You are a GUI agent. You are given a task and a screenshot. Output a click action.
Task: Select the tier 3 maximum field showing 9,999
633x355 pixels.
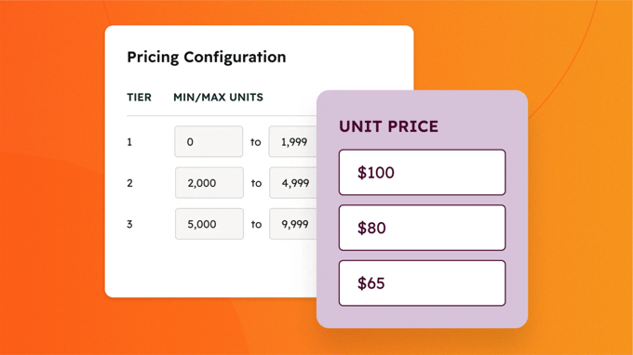tap(293, 224)
